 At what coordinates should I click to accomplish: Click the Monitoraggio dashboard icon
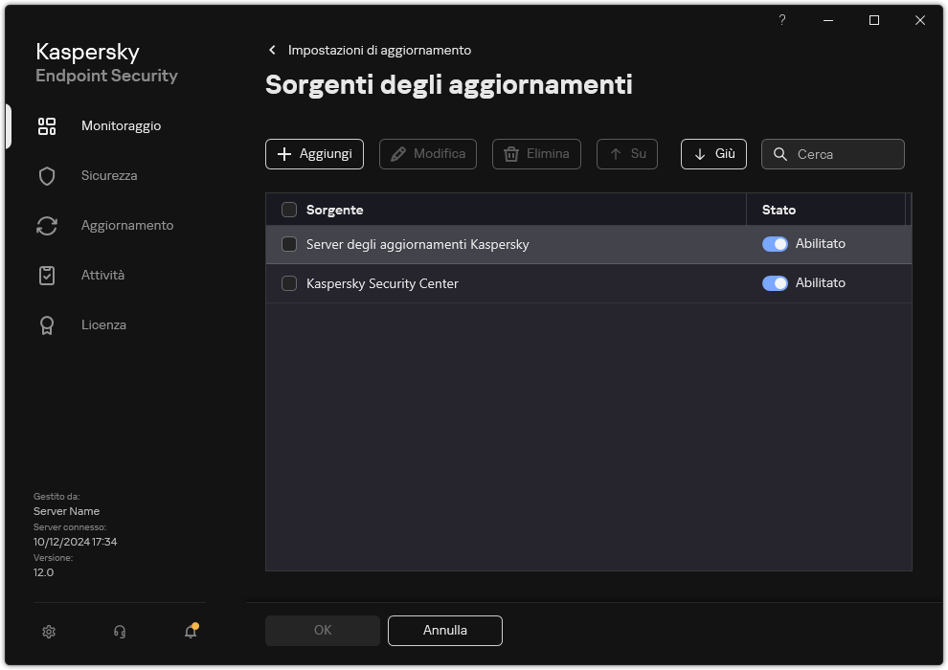(x=47, y=126)
